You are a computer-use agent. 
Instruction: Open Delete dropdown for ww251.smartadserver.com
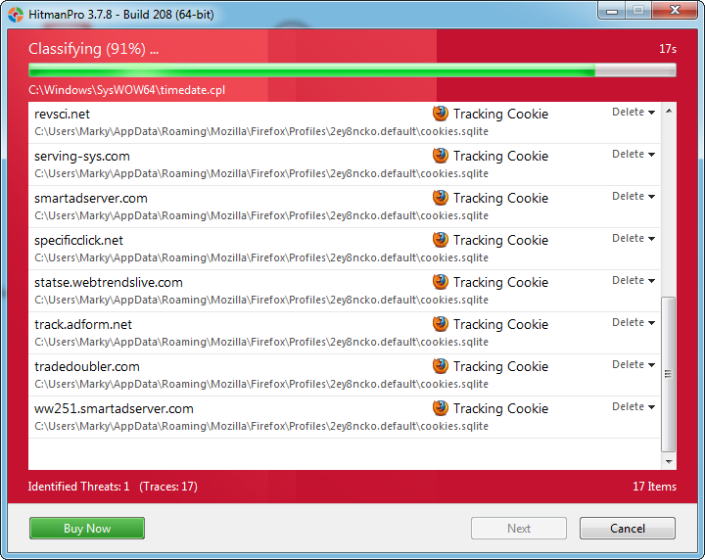point(634,407)
